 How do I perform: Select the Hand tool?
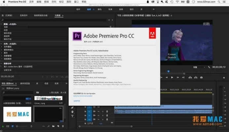[72, 112]
